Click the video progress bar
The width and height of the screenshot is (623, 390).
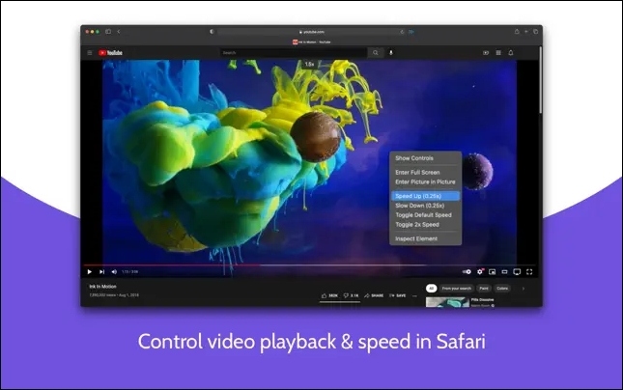[309, 265]
